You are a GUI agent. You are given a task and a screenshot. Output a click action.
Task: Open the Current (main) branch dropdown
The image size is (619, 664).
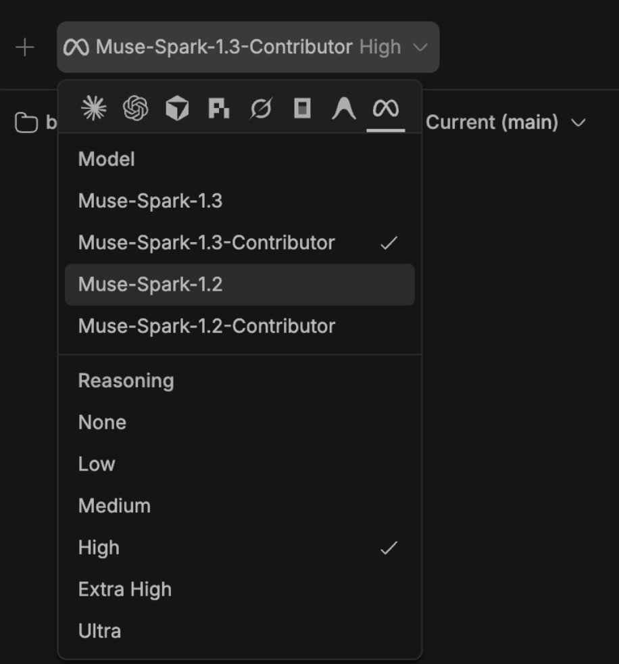505,122
